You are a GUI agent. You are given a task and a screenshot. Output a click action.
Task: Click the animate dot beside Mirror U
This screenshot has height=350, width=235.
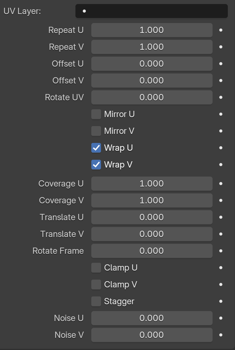pyautogui.click(x=221, y=114)
